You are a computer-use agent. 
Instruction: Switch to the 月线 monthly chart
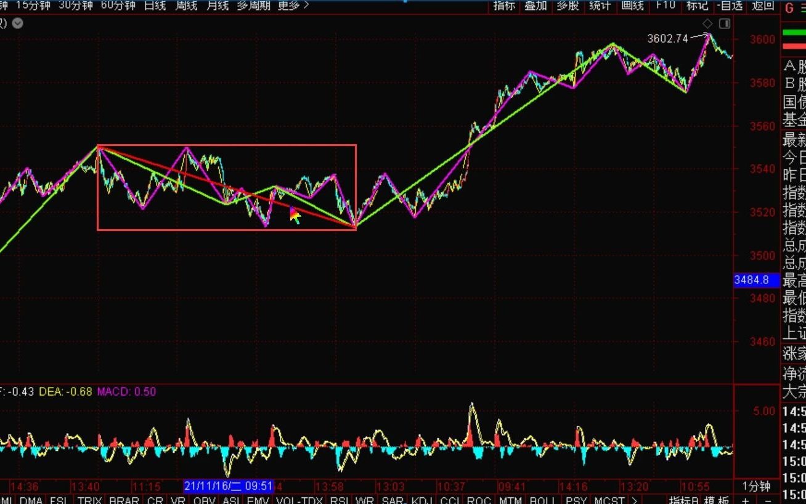[x=218, y=6]
